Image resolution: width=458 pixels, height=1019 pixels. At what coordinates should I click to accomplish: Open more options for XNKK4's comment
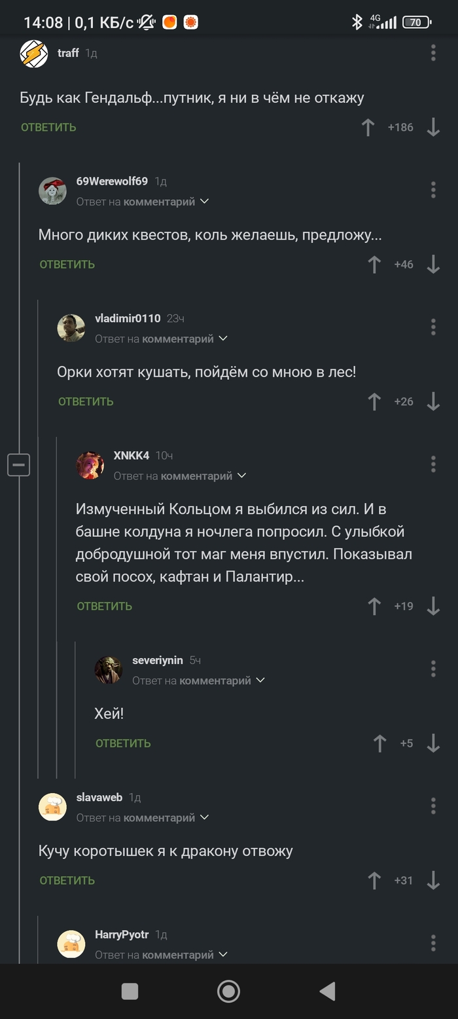(x=433, y=464)
